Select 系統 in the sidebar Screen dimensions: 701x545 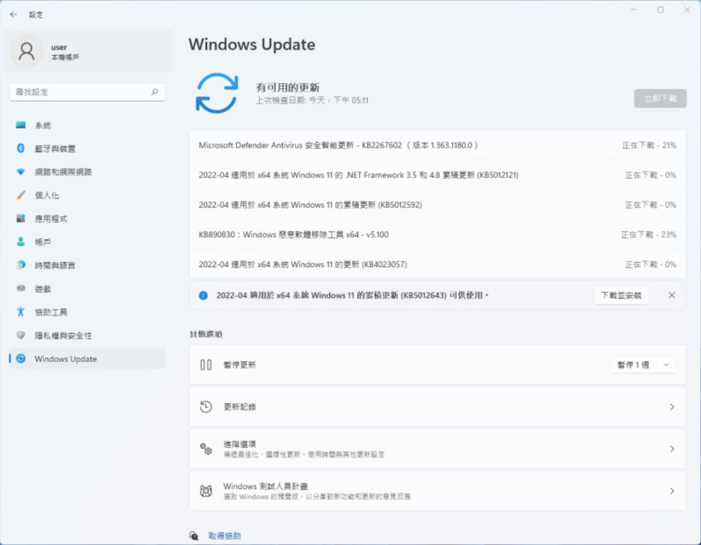click(43, 125)
